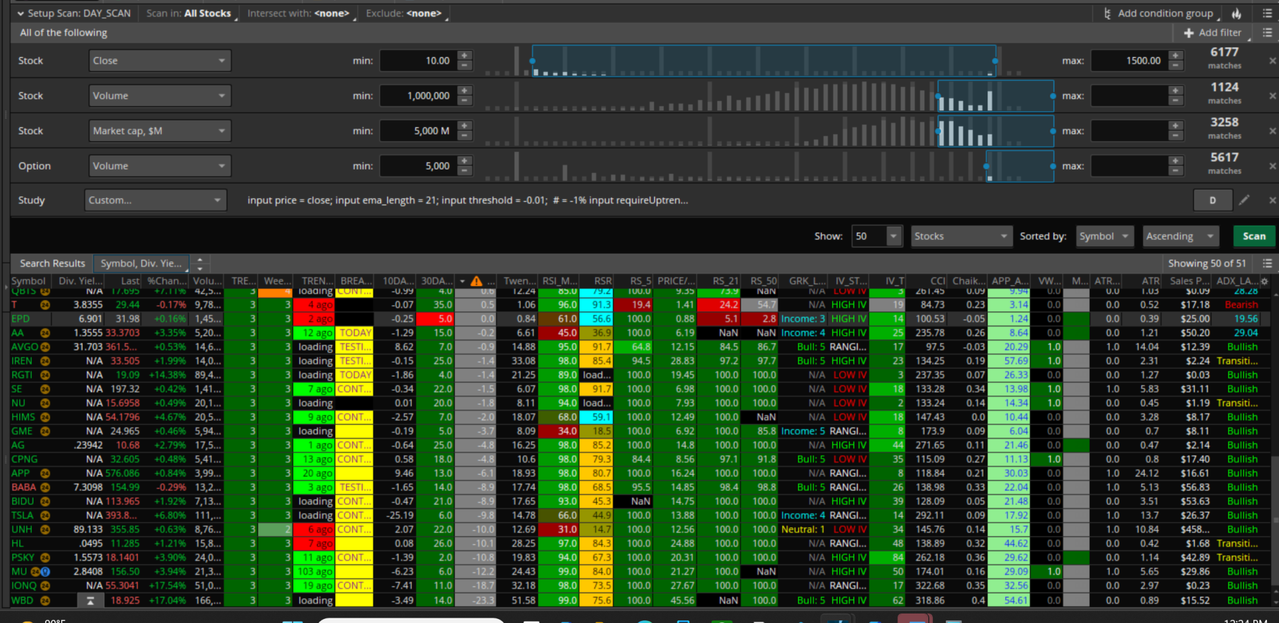The width and height of the screenshot is (1279, 623).
Task: Open results menu beside Showing 50 of 51
Action: pos(1267,263)
